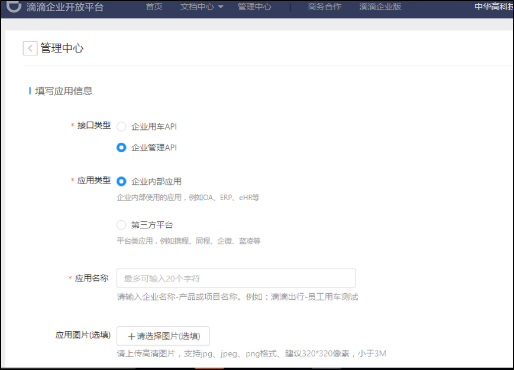The width and height of the screenshot is (514, 370).
Task: Click the 应用名称 field label
Action: 92,278
